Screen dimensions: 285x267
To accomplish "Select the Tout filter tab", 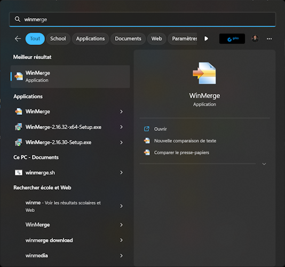I will coord(35,39).
